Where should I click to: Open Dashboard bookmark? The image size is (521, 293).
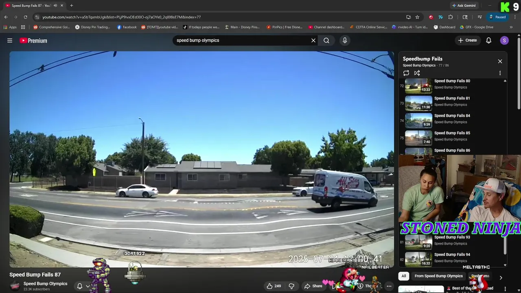[x=444, y=27]
